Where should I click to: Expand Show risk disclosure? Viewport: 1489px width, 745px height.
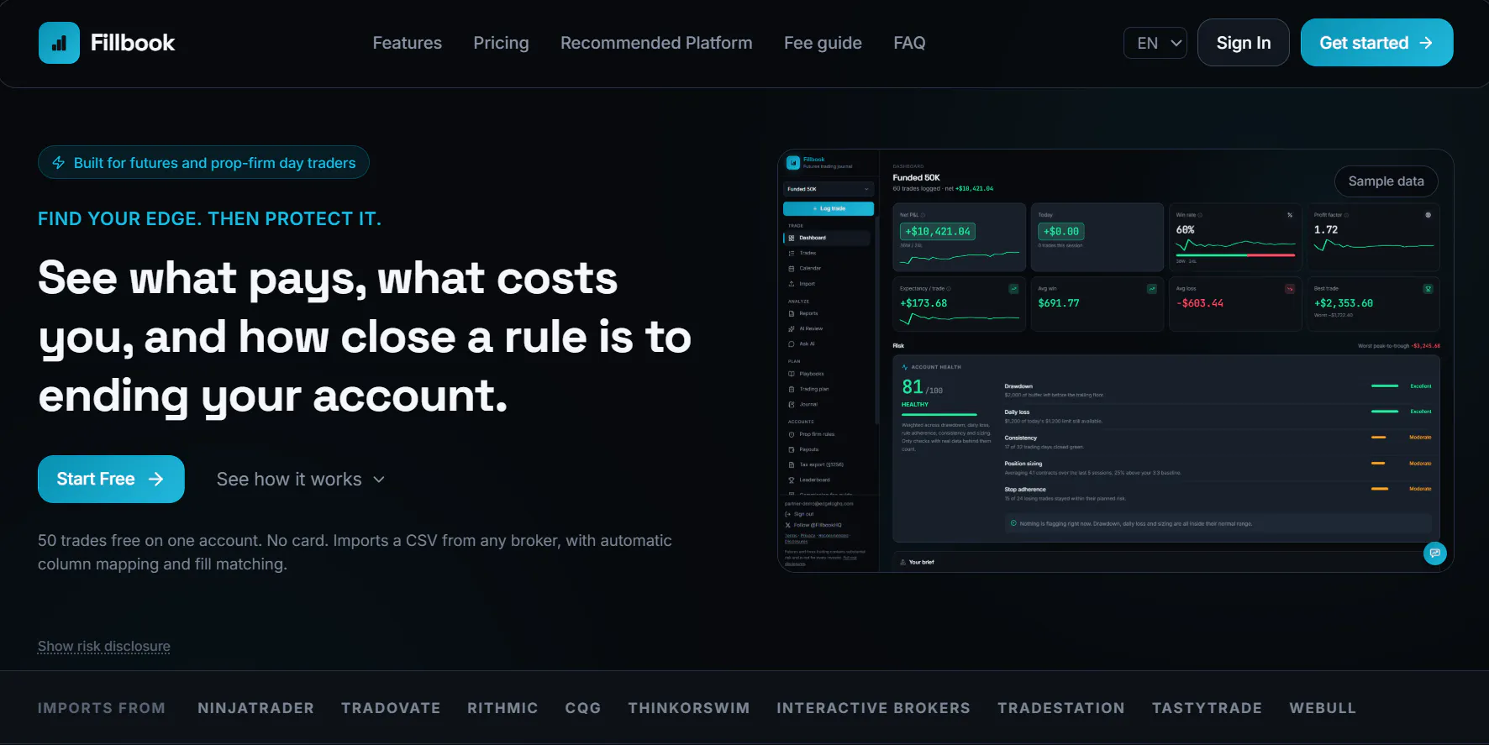(104, 647)
